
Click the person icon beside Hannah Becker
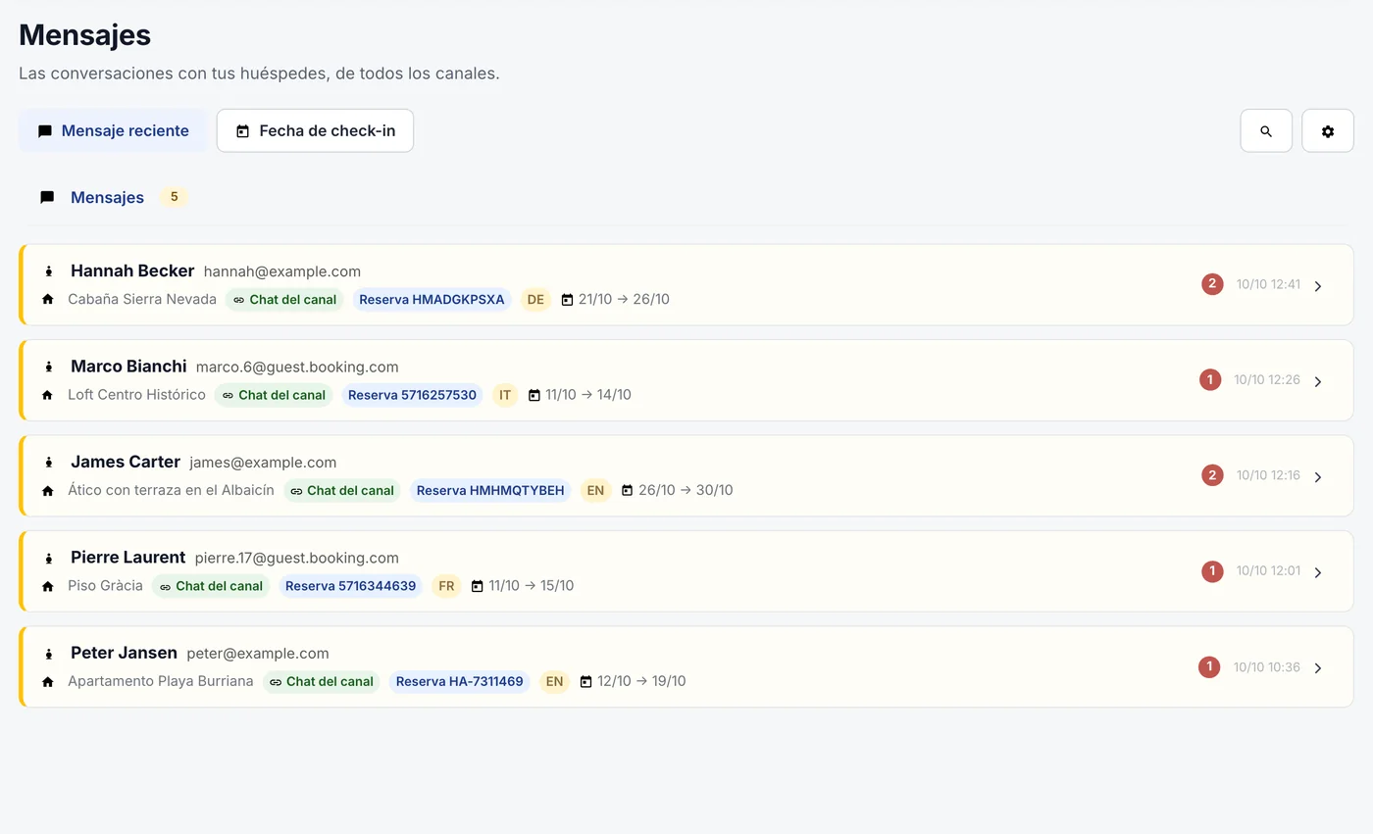click(x=48, y=271)
